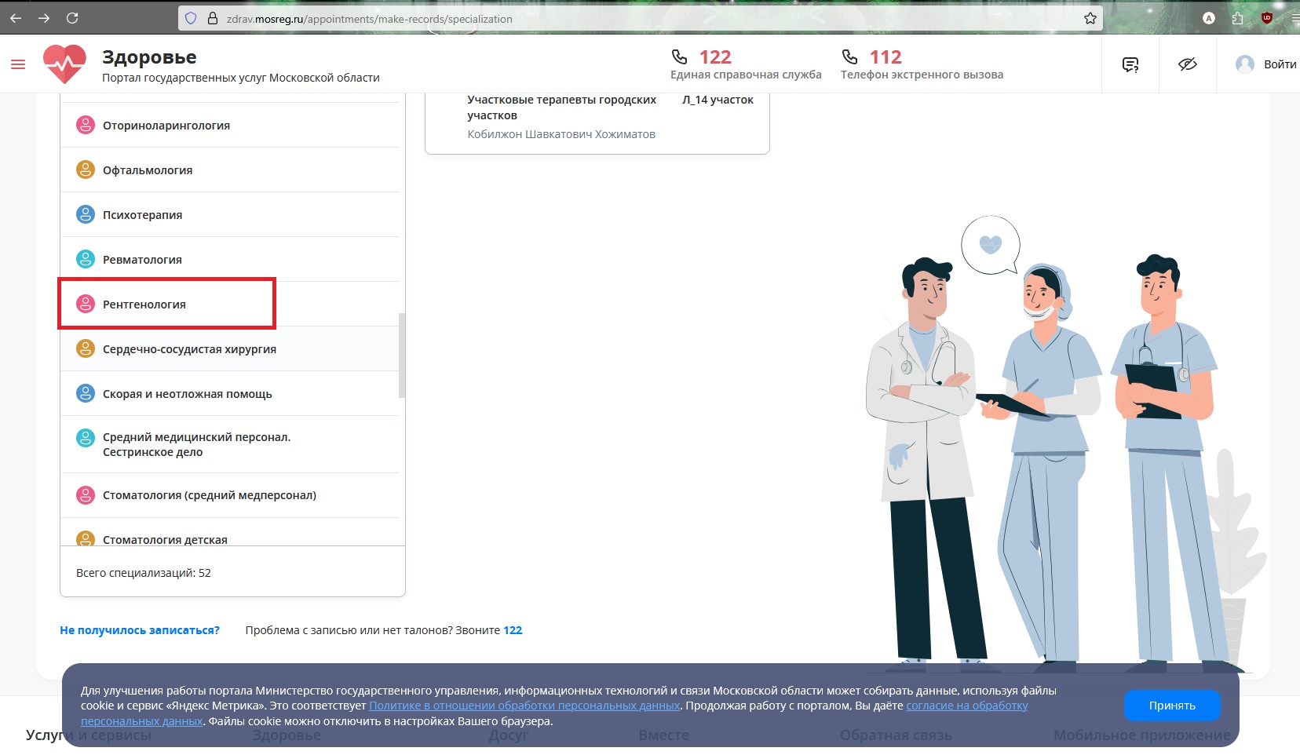
Task: Click the Войти user avatar icon
Action: click(1244, 64)
